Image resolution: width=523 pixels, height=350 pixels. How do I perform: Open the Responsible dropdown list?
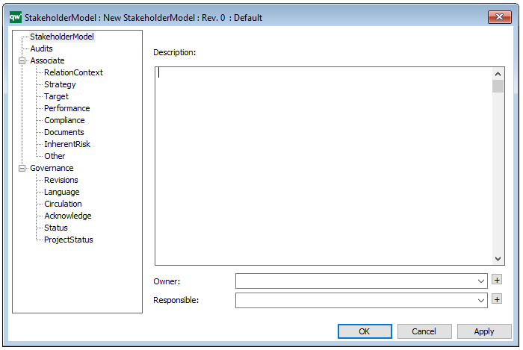click(x=480, y=301)
